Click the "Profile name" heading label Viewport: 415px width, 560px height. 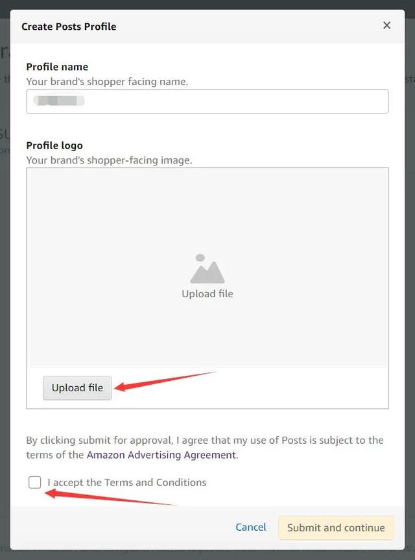(57, 67)
